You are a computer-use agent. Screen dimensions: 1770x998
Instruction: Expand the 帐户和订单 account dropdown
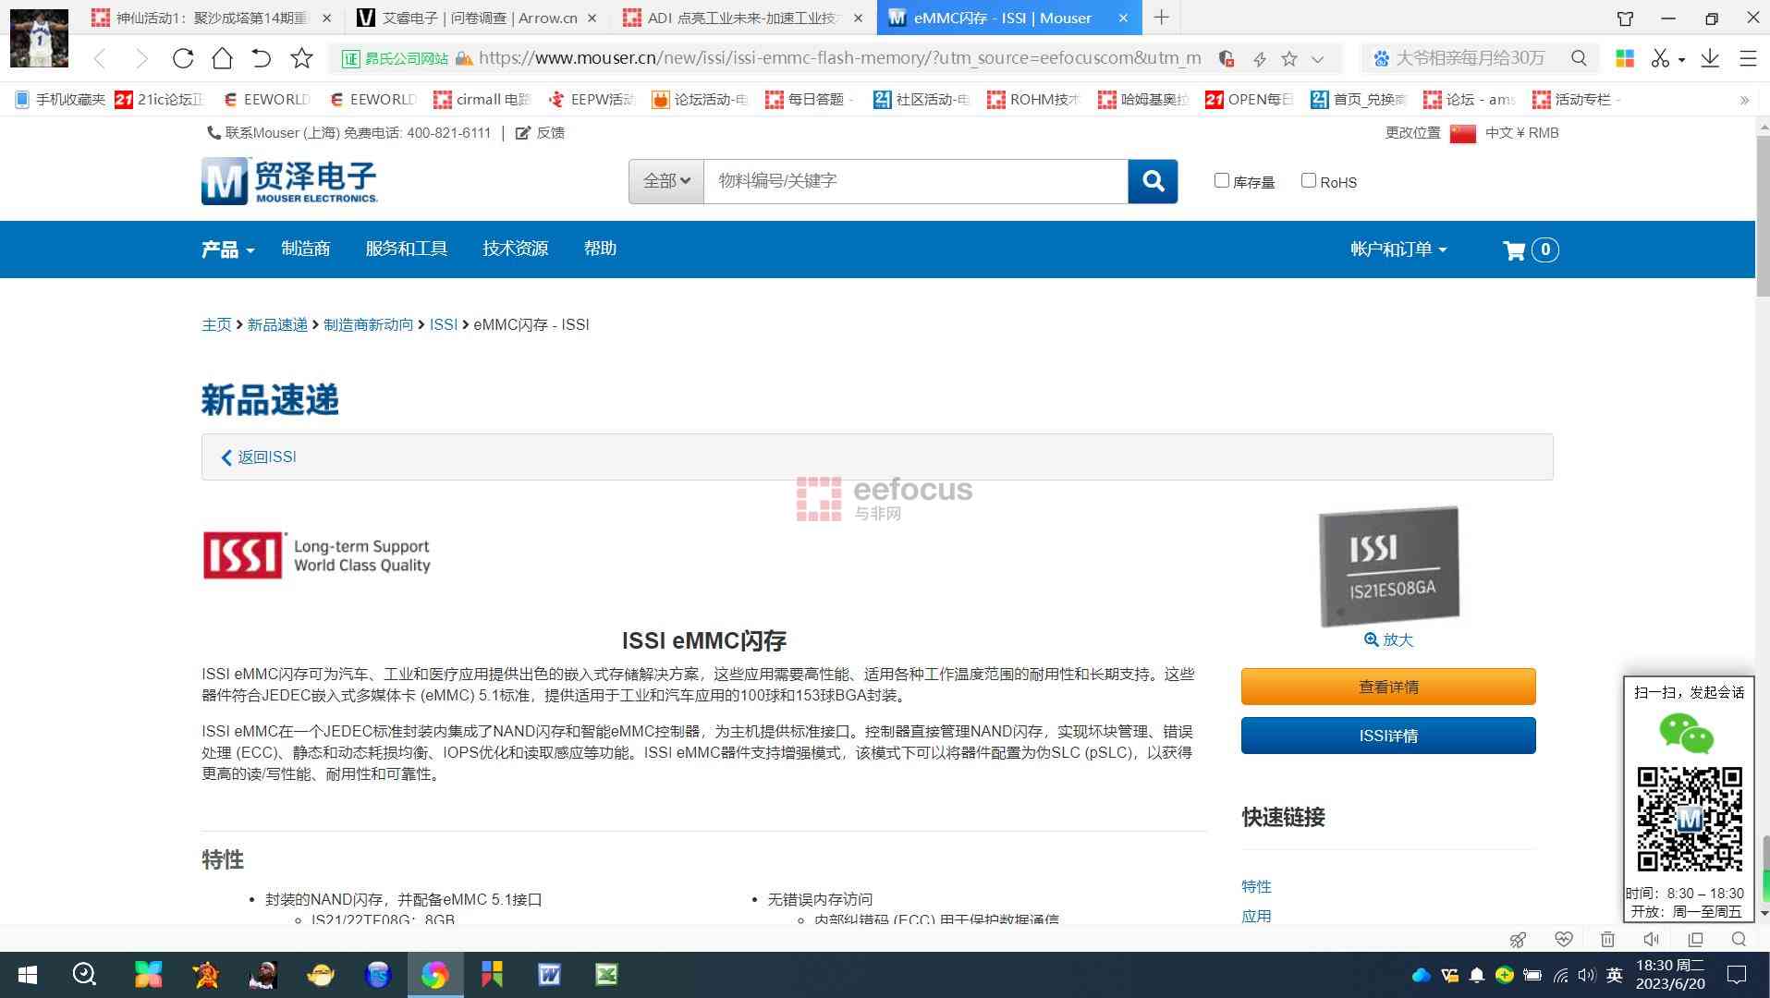pyautogui.click(x=1398, y=249)
